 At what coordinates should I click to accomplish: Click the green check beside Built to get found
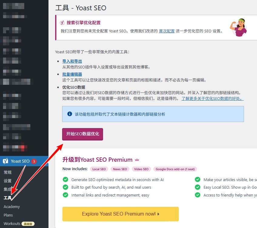[x=65, y=187]
